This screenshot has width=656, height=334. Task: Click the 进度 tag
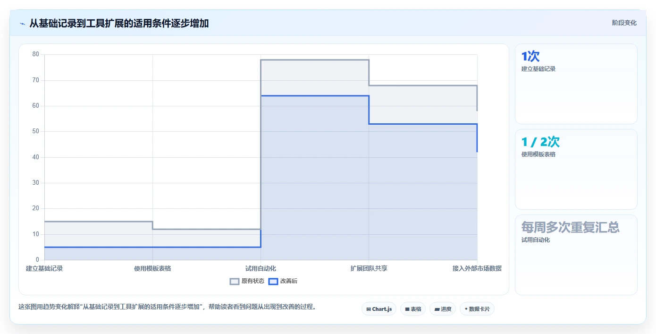443,309
